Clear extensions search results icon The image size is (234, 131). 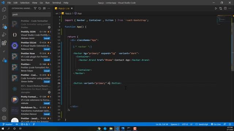(x=44, y=8)
